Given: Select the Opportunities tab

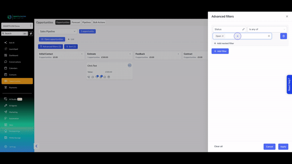Looking at the screenshot, I should coord(63,22).
